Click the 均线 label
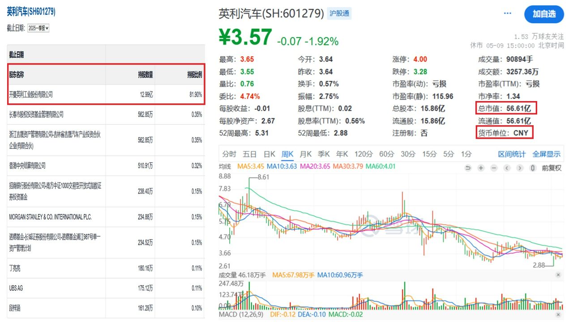The height and width of the screenshot is (322, 573). point(225,166)
